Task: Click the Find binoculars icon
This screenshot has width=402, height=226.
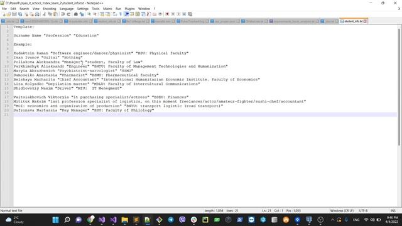Action: pyautogui.click(x=76, y=14)
